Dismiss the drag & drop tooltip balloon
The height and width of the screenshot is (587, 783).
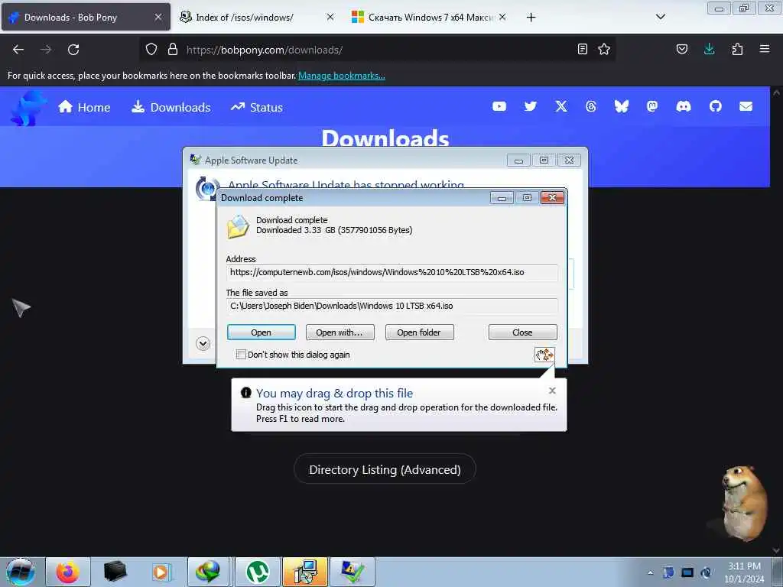tap(552, 391)
